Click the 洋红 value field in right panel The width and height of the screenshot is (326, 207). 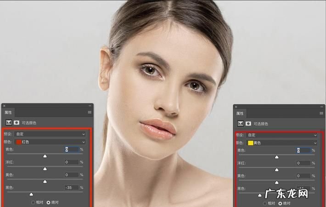click(303, 163)
